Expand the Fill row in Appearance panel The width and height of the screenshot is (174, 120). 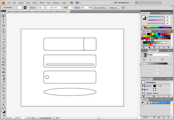coord(145,89)
